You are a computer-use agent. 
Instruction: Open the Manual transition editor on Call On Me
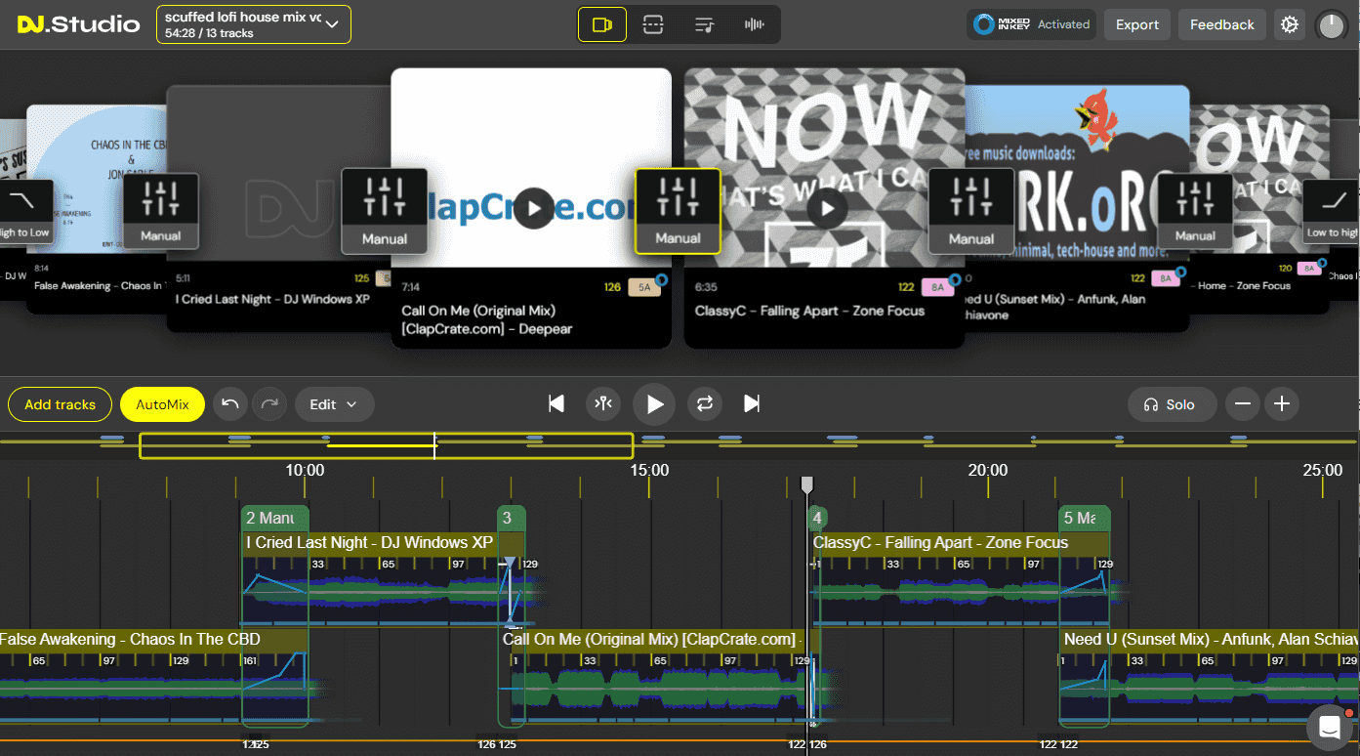678,211
